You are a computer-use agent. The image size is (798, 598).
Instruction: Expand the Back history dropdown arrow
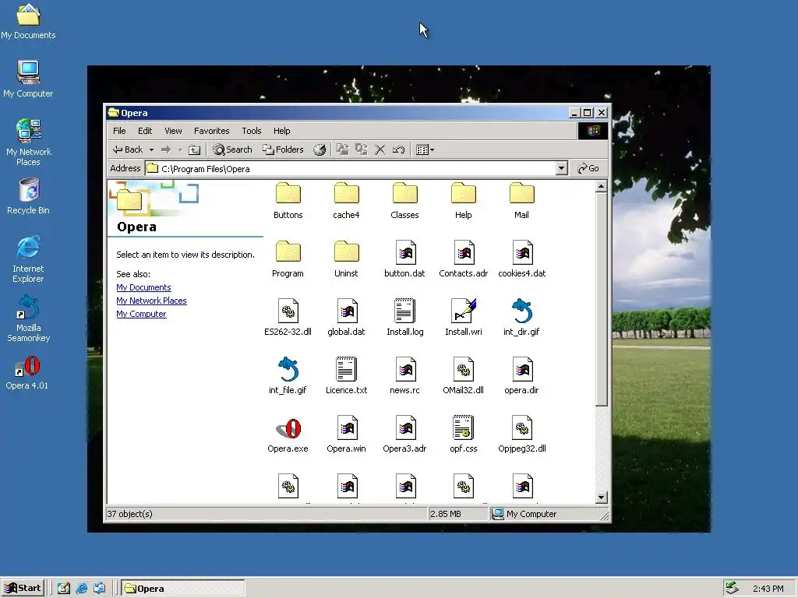coord(151,149)
